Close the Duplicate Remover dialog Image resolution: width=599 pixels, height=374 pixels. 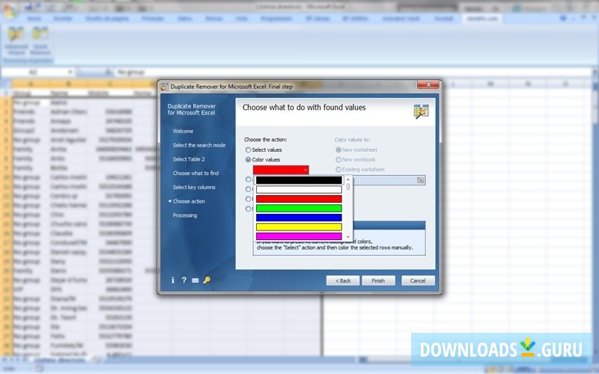click(428, 85)
